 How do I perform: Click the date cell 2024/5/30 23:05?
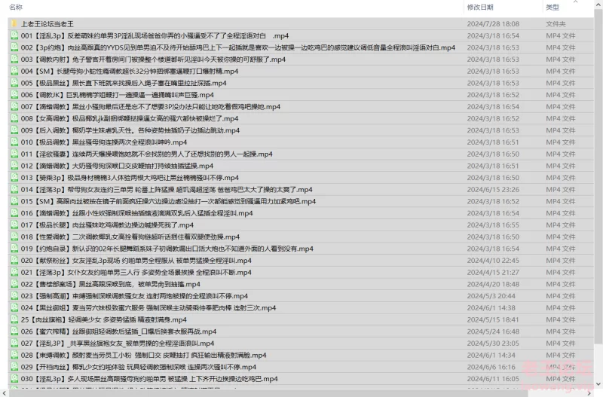493,344
